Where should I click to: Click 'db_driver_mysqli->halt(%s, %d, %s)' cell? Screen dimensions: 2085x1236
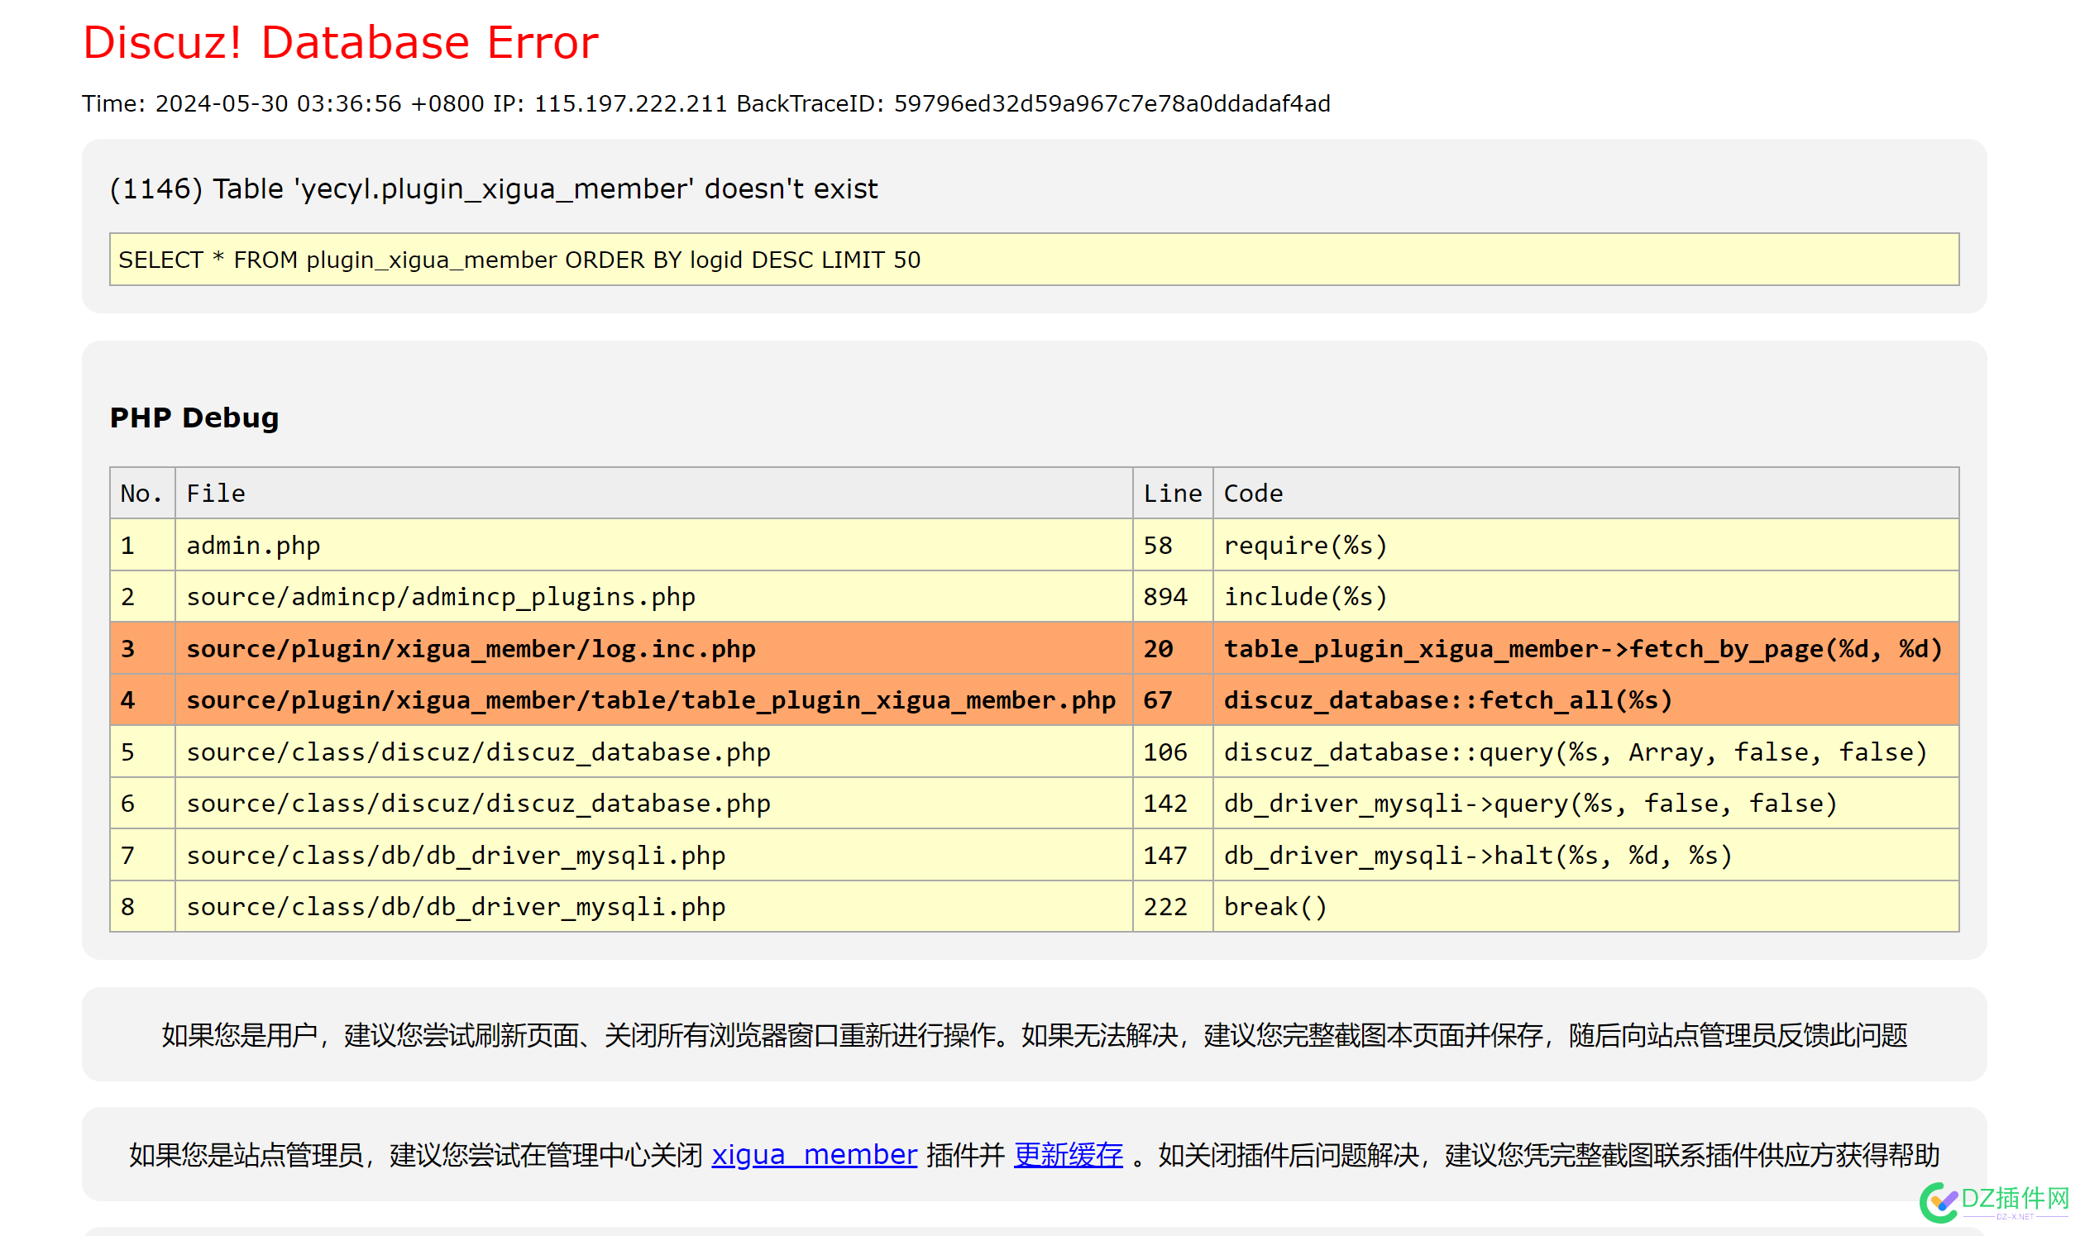[x=1586, y=855]
